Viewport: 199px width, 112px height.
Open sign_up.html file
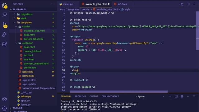tap(29, 84)
